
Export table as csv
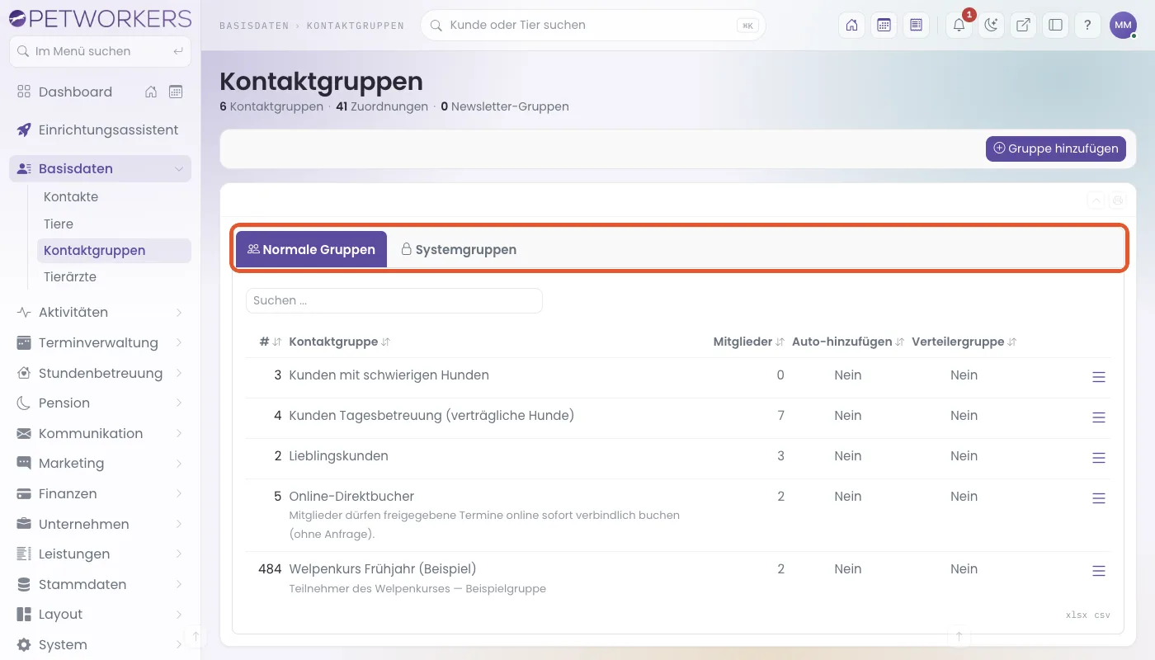pos(1103,615)
